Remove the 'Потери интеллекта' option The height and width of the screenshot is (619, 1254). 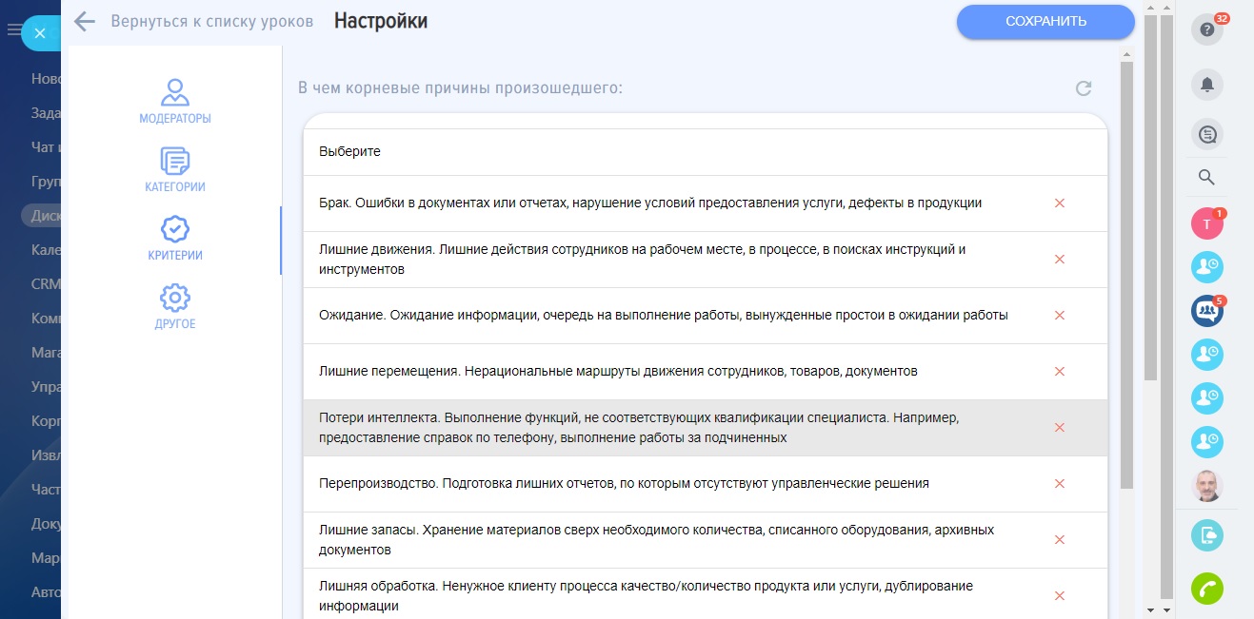click(x=1059, y=428)
